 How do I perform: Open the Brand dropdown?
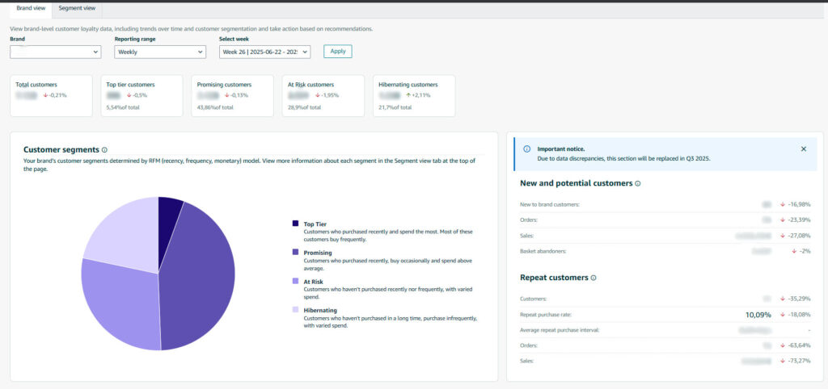click(55, 52)
